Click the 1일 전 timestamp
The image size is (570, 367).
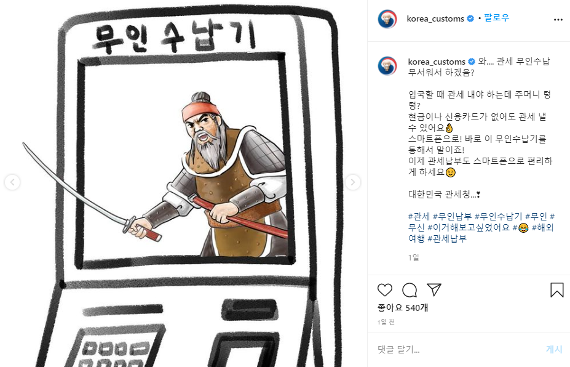click(386, 322)
